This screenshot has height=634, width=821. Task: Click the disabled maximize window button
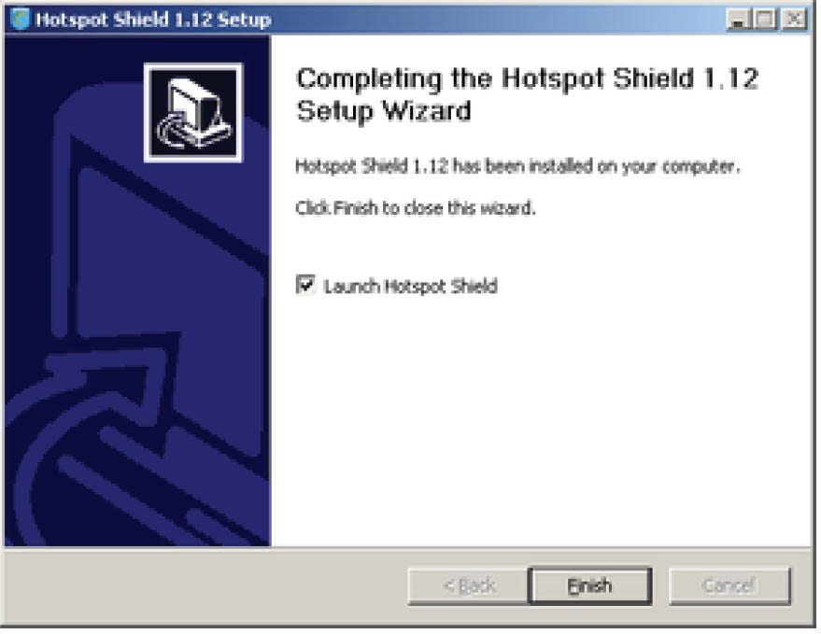click(x=766, y=20)
